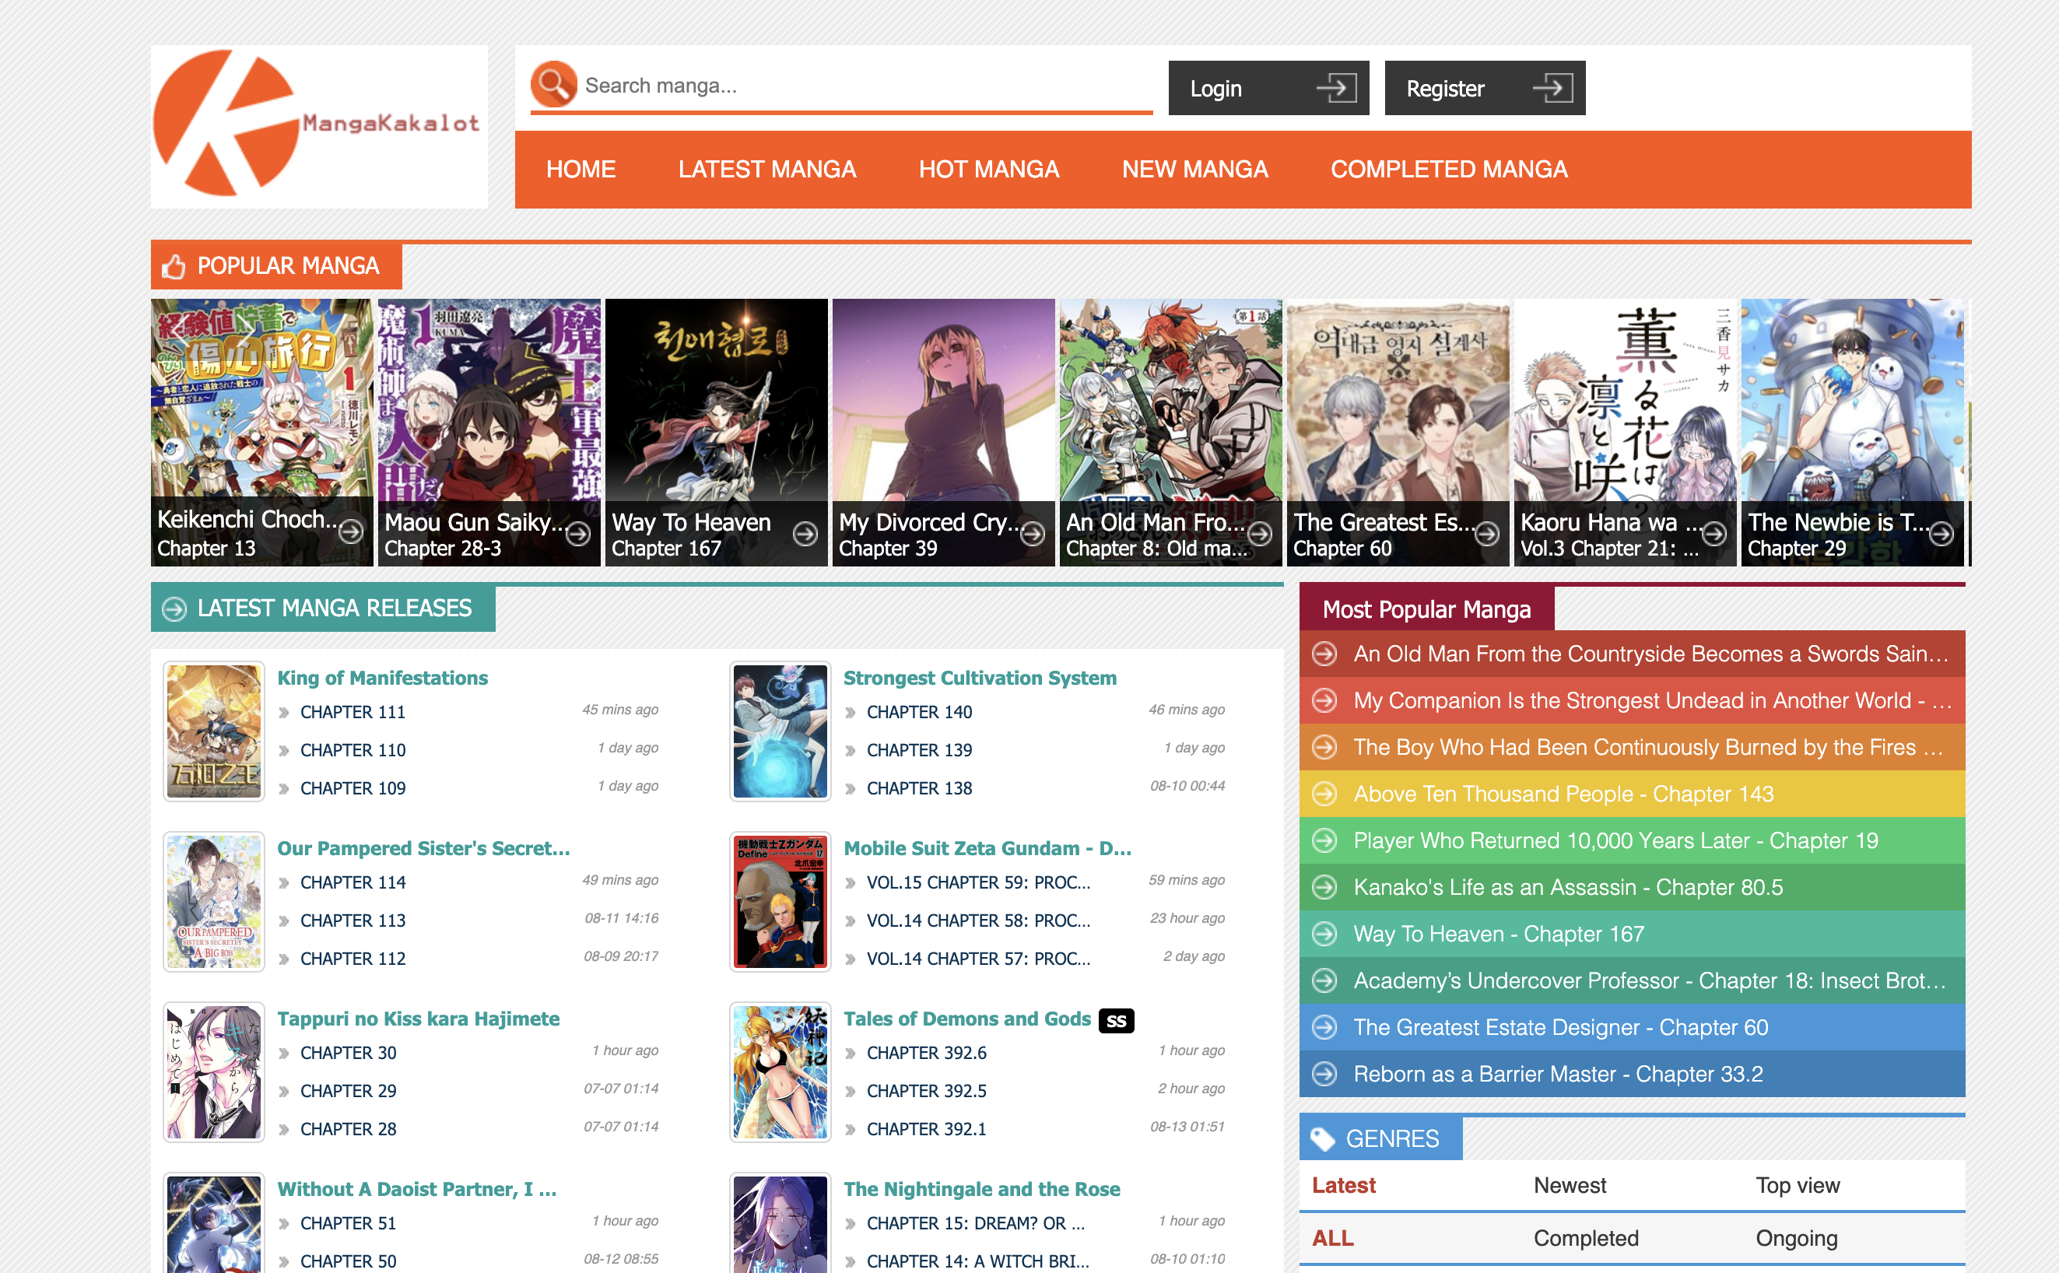Click the magnifying glass search icon
The height and width of the screenshot is (1273, 2059).
click(x=553, y=84)
